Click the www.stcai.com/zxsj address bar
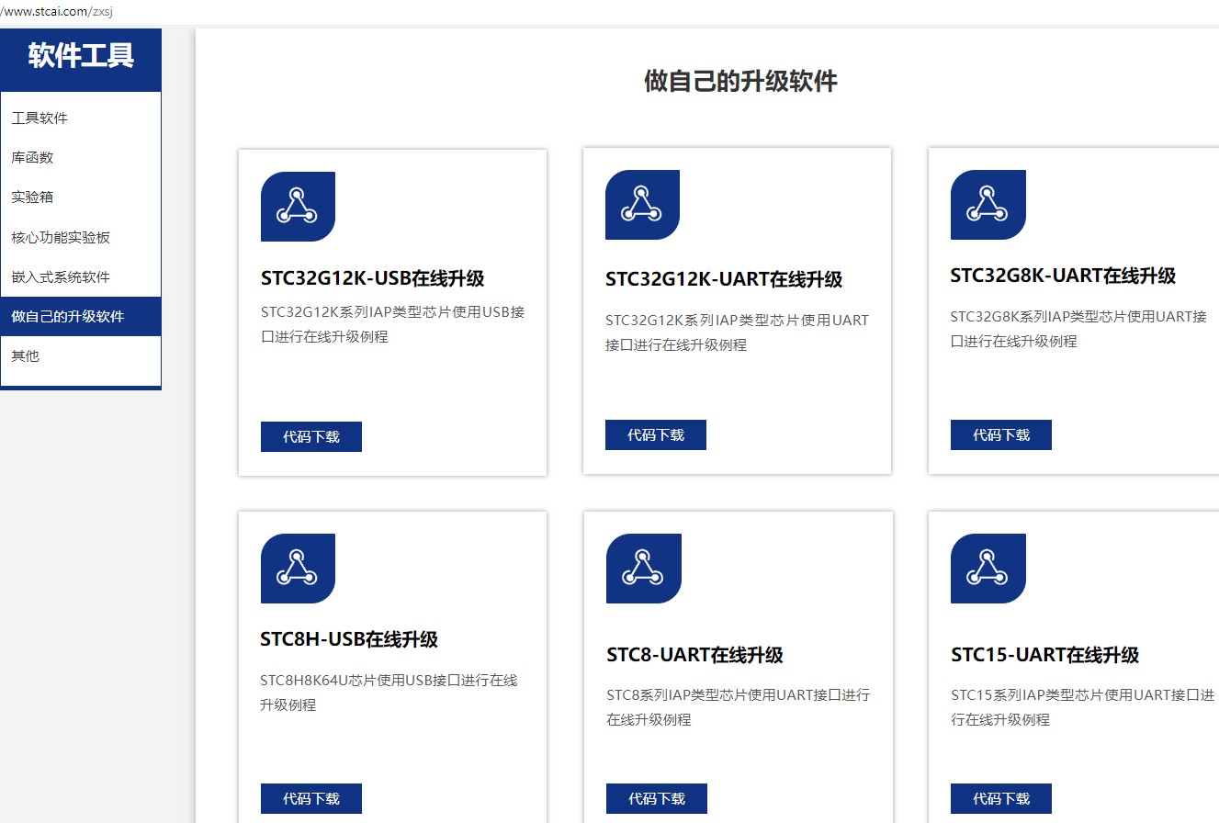1219x823 pixels. click(x=57, y=12)
